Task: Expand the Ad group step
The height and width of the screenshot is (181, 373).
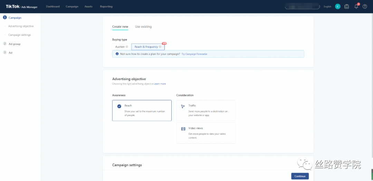Action: (x=15, y=44)
